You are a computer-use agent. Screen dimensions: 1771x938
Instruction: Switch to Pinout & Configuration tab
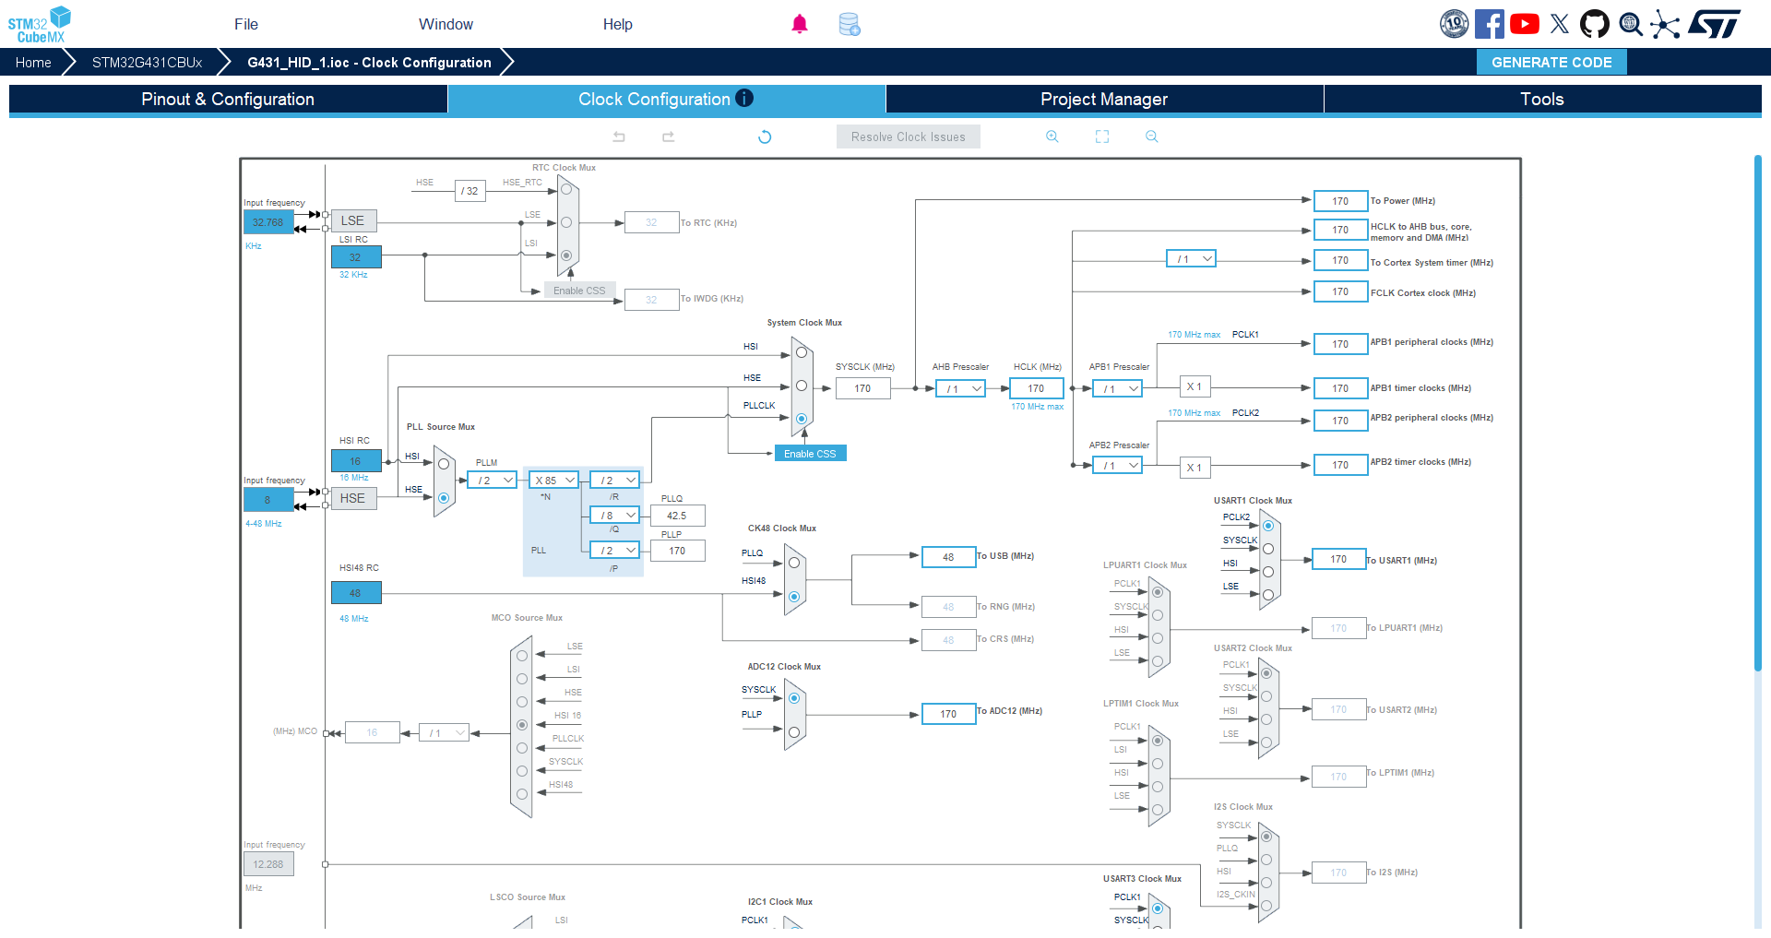click(228, 99)
